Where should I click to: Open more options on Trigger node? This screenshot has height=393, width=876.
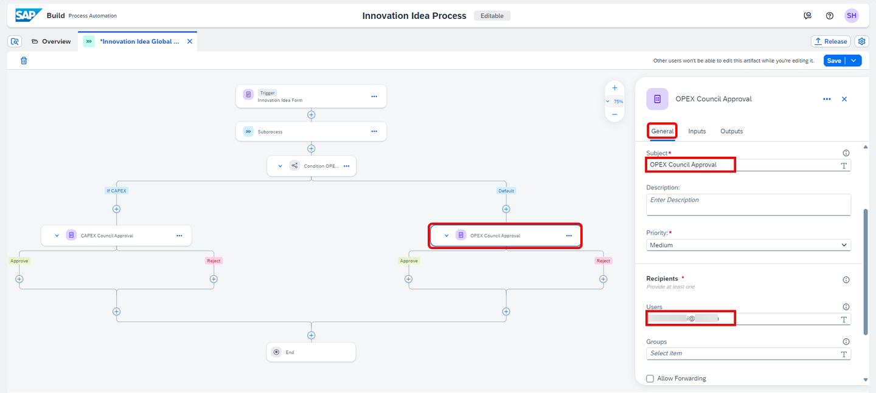click(374, 96)
